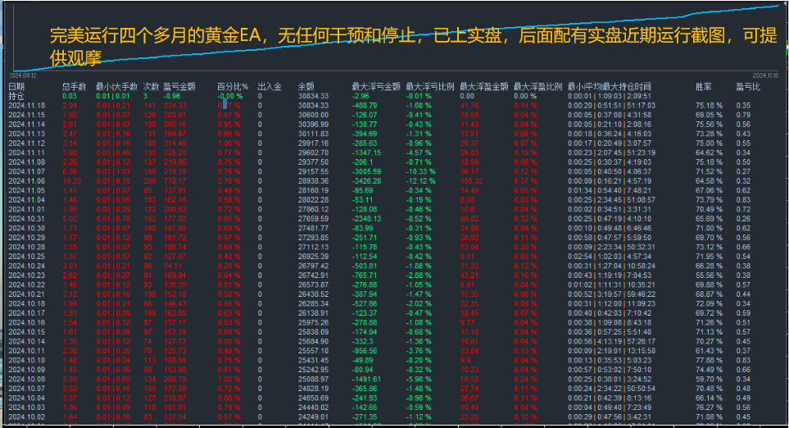This screenshot has height=428, width=789.
Task: Click max floating profit 88.02 cell
Action: tap(469, 219)
